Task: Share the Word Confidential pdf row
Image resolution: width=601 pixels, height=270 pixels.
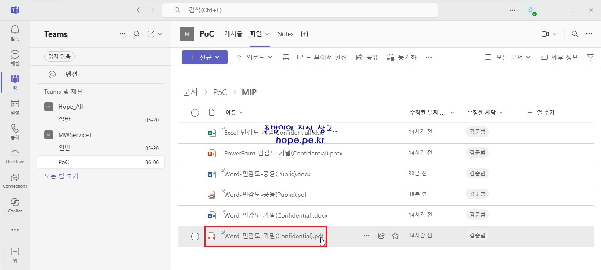Action: coord(381,236)
